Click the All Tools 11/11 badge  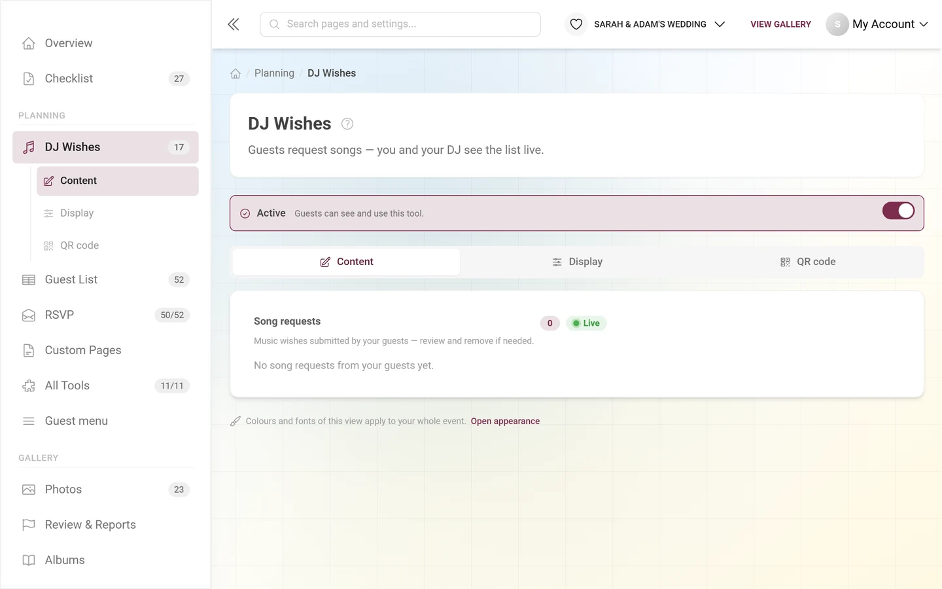(x=172, y=385)
